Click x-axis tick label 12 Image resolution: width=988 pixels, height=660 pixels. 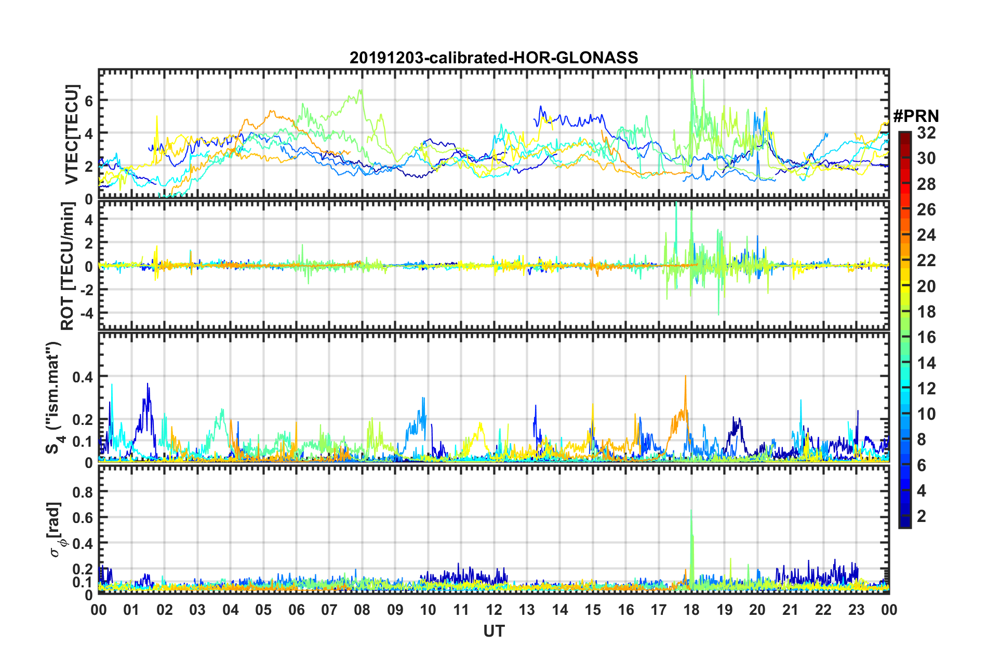pos(494,610)
